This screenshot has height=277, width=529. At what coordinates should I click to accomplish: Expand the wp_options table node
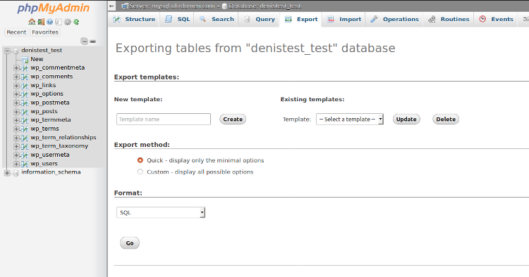(16, 94)
